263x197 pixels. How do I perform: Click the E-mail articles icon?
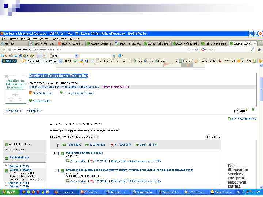coord(64,144)
